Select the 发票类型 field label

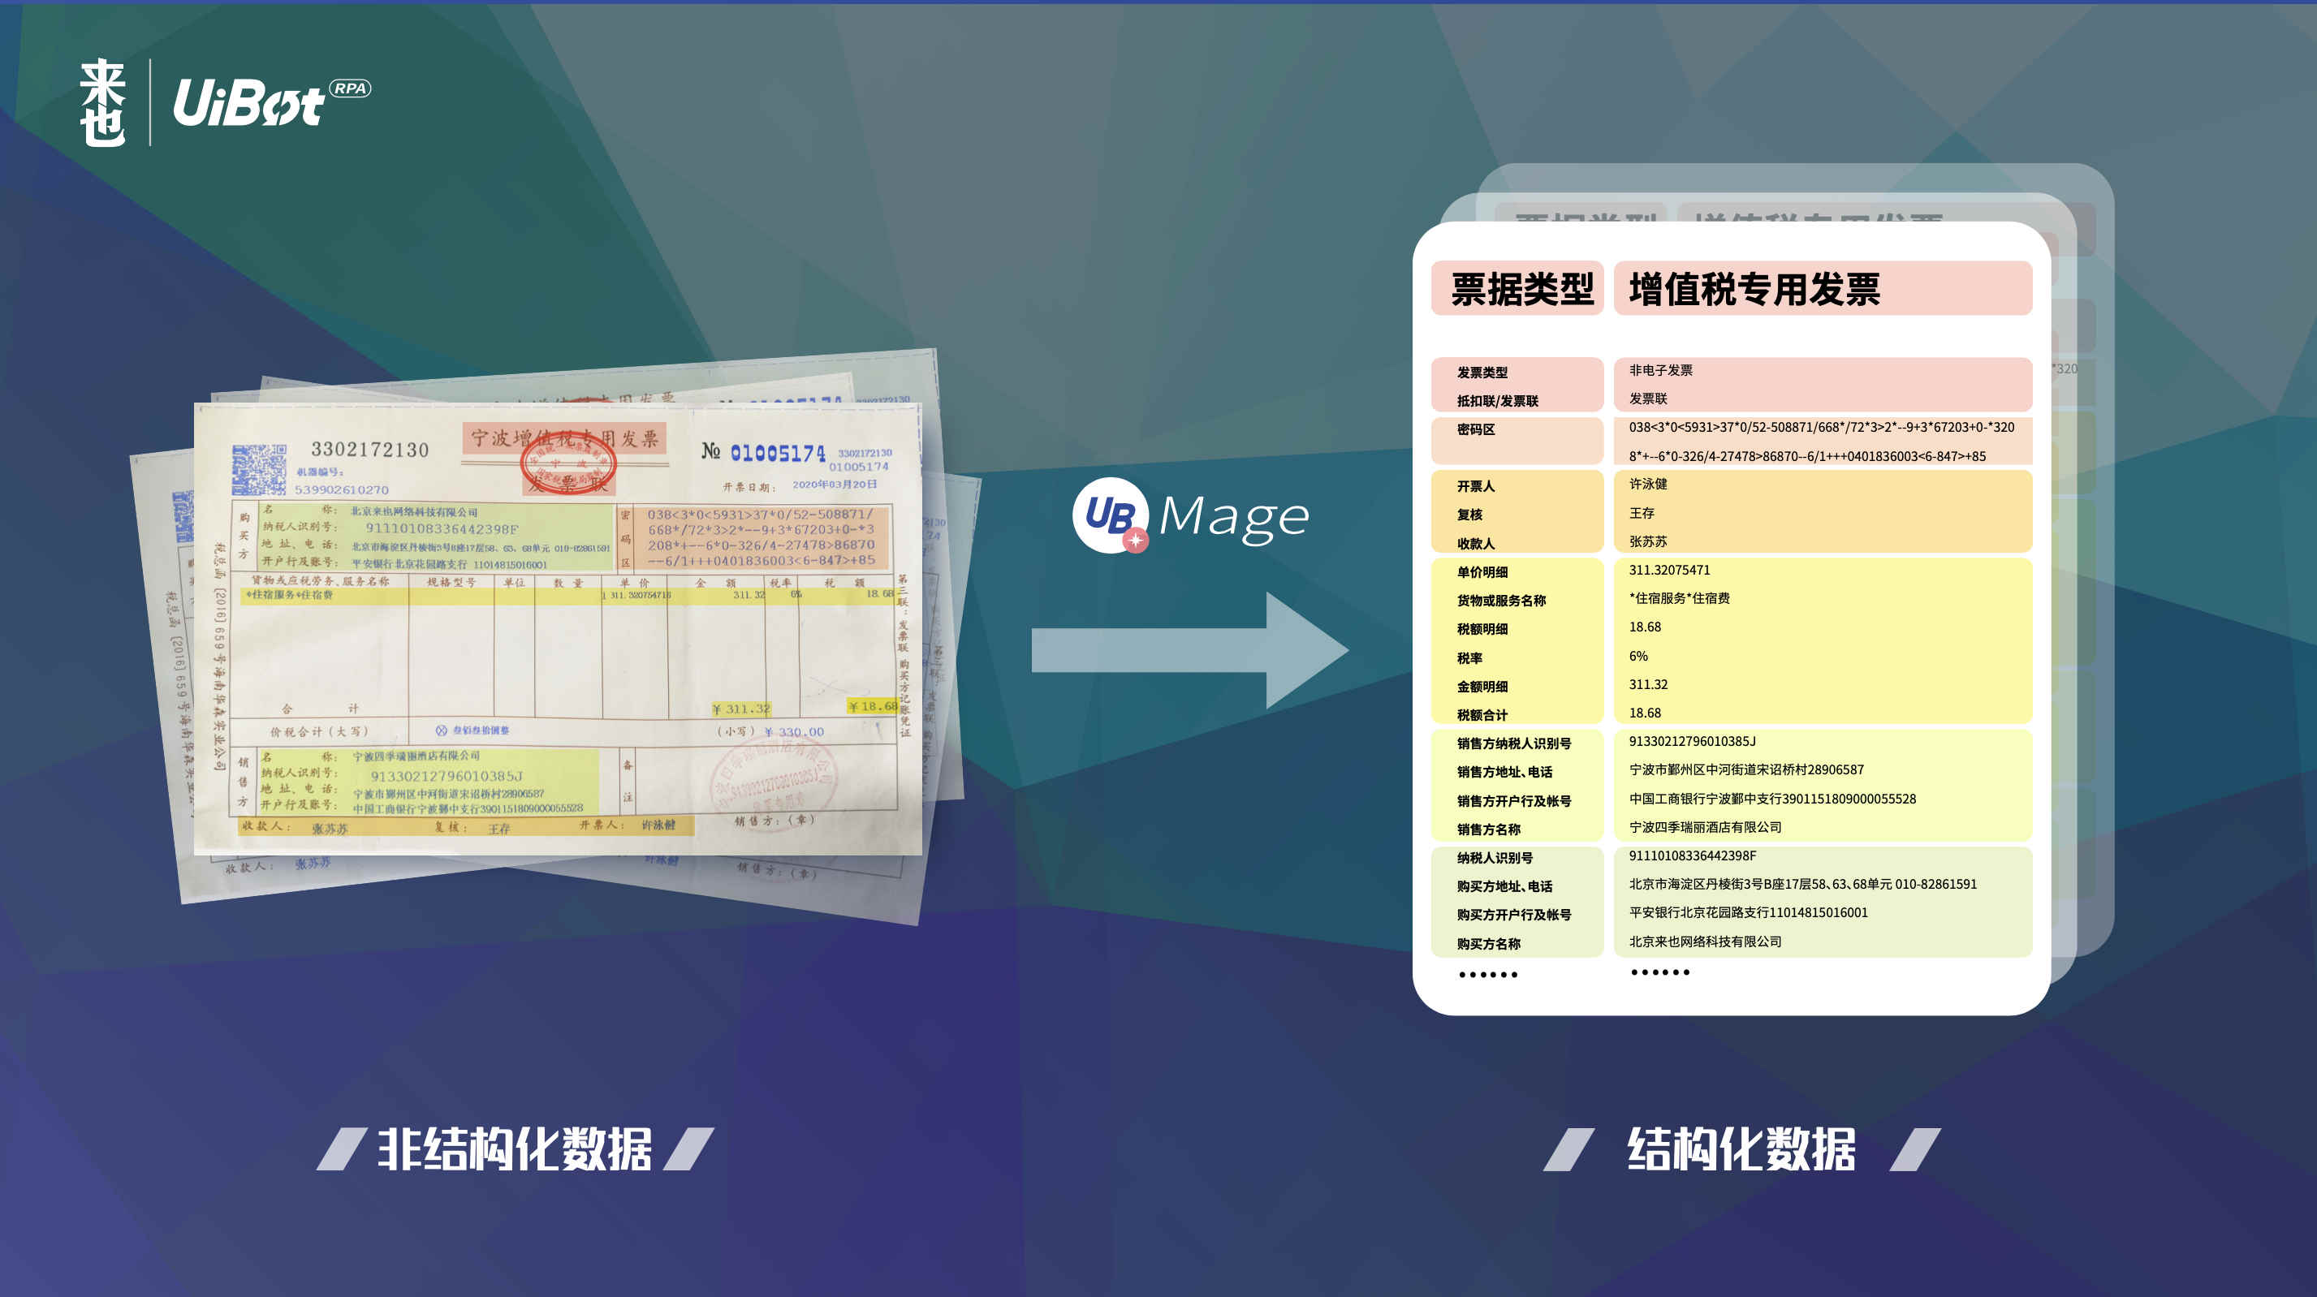point(1482,373)
